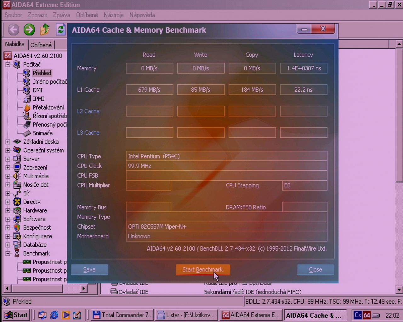Open the Zobrazit menu
This screenshot has width=403, height=322.
(37, 15)
